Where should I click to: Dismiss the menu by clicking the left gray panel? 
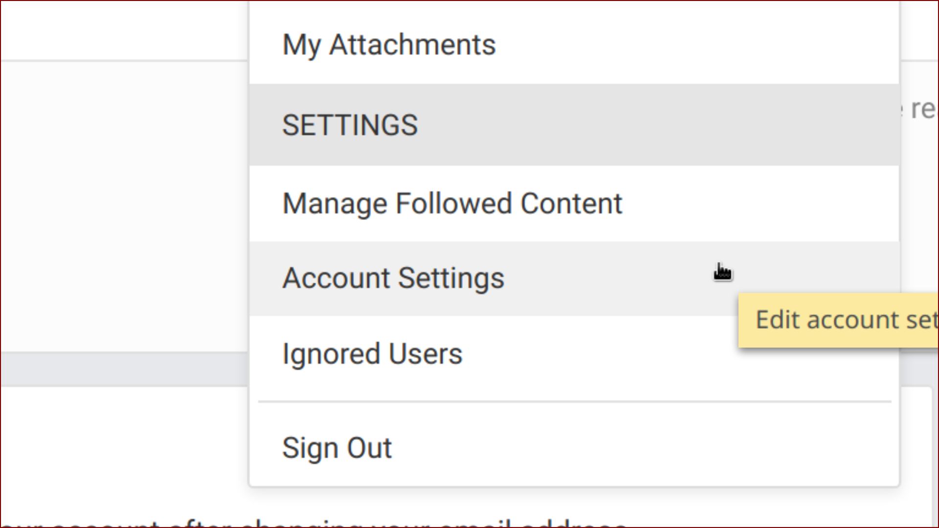point(125,205)
